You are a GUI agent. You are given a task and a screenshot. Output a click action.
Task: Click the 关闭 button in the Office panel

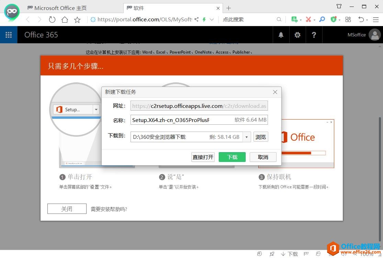tap(67, 209)
